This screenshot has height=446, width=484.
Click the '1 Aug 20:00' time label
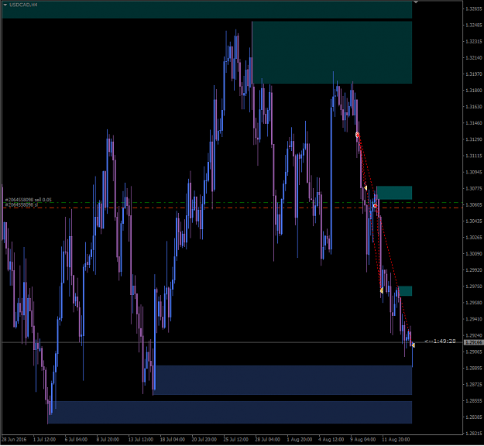click(x=300, y=440)
